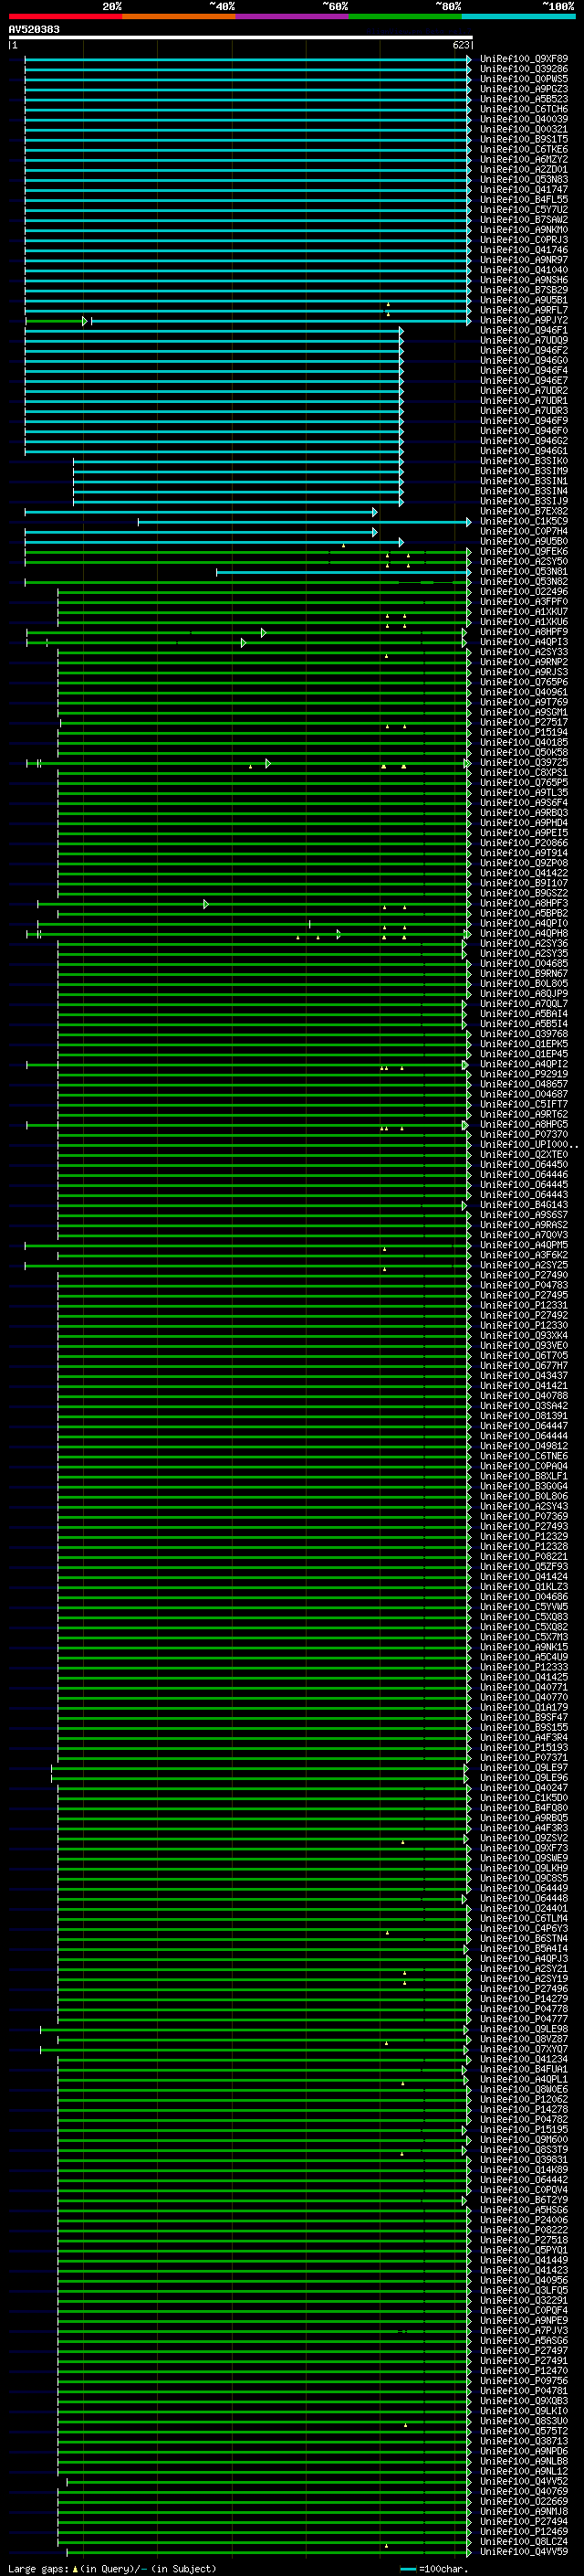Select hit UniRef100_A4QPH8
The width and height of the screenshot is (584, 2576).
524,933
